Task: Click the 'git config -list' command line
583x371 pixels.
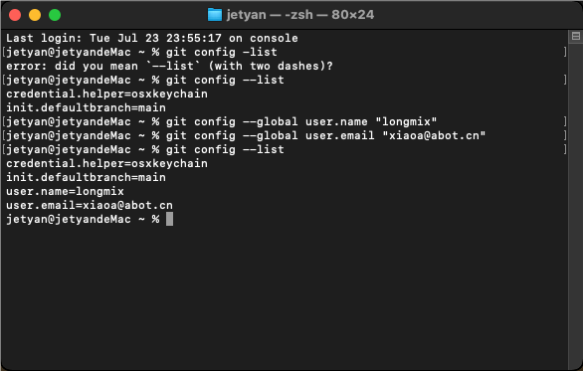Action: (221, 52)
